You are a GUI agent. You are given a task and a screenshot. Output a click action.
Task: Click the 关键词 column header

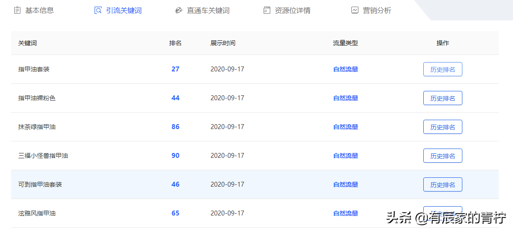tap(28, 43)
